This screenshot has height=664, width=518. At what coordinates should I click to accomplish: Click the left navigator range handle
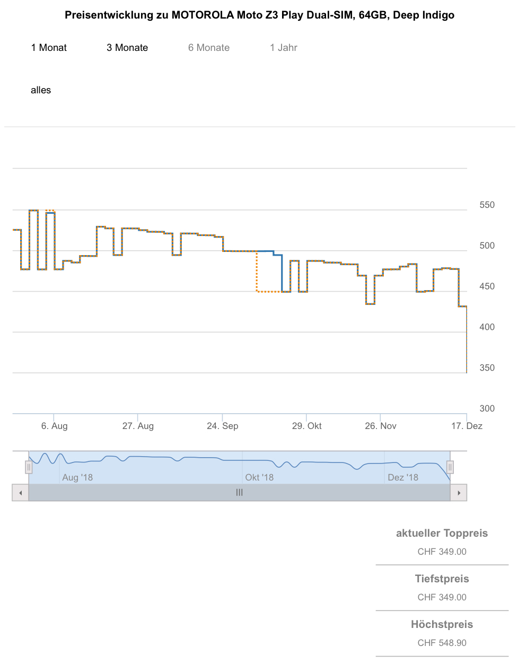[29, 467]
